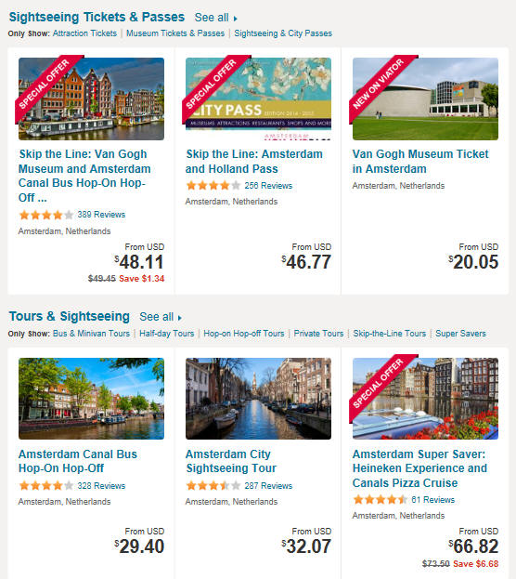Filter by Sightseeing & City Passes
Screen dimensions: 516x579
coord(283,33)
